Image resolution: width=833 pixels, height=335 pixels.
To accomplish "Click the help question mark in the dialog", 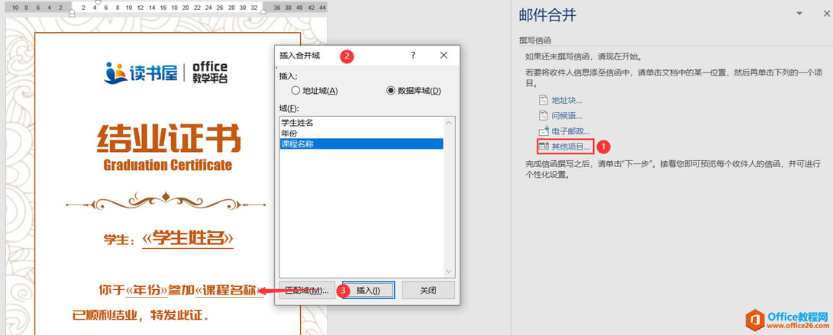I will tap(413, 55).
